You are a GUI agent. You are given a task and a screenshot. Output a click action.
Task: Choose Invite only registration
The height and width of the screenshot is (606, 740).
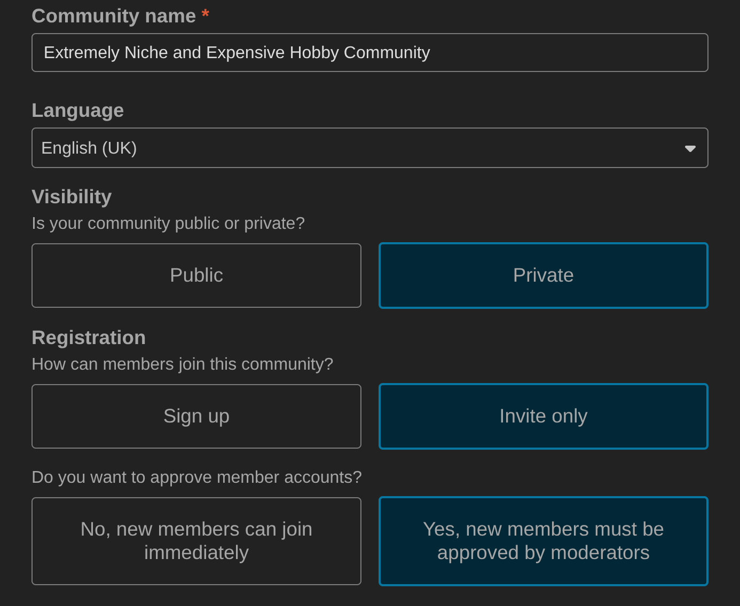[x=543, y=416]
